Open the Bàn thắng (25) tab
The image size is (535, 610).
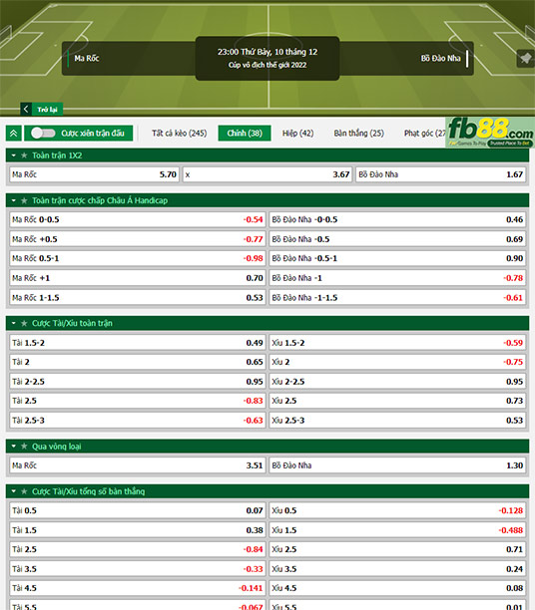(358, 133)
